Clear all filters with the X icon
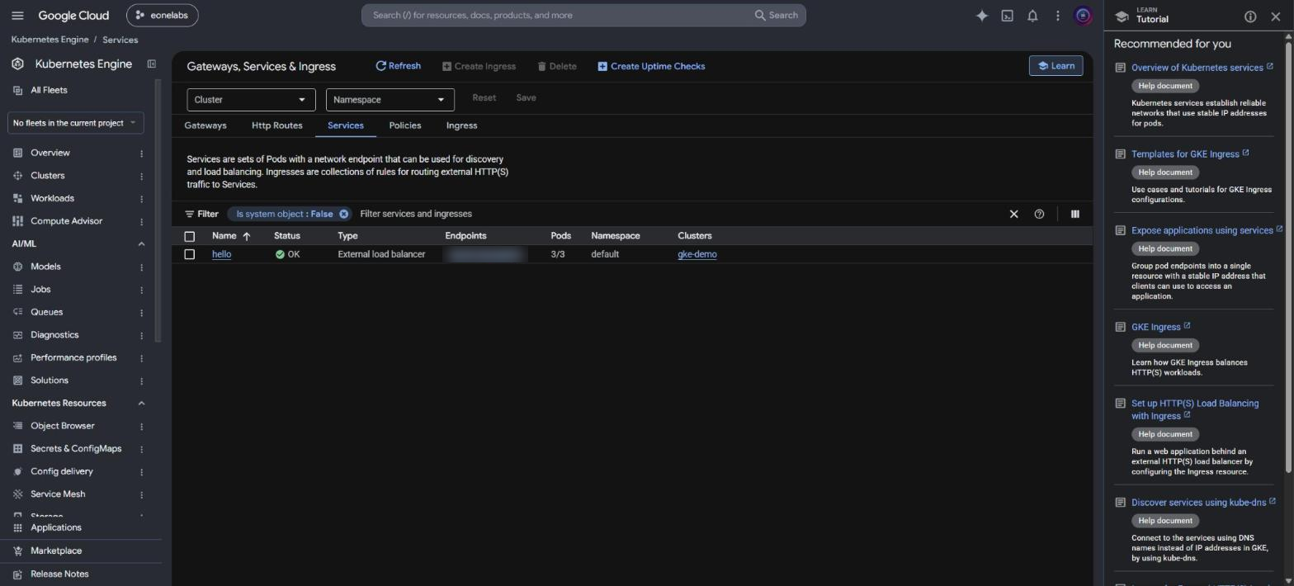The width and height of the screenshot is (1294, 586). tap(1014, 214)
